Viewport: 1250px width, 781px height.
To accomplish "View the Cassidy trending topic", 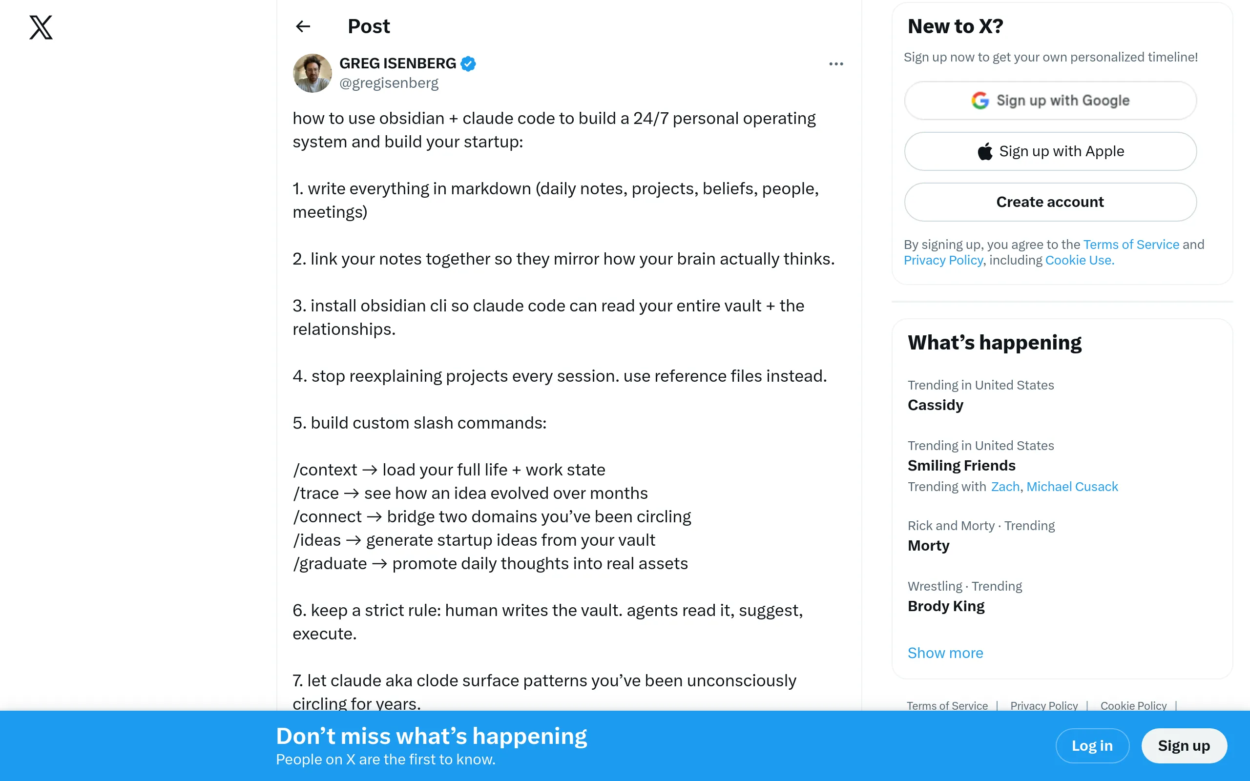I will click(x=935, y=405).
